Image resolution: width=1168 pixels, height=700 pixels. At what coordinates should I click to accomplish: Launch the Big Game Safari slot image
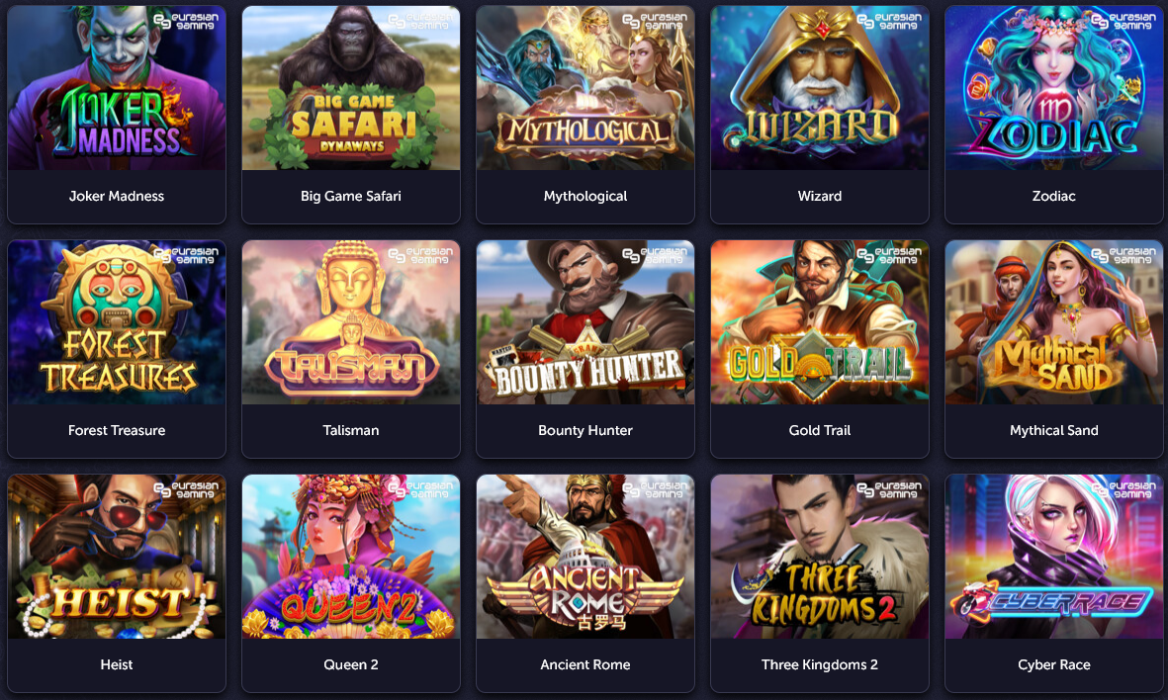351,88
